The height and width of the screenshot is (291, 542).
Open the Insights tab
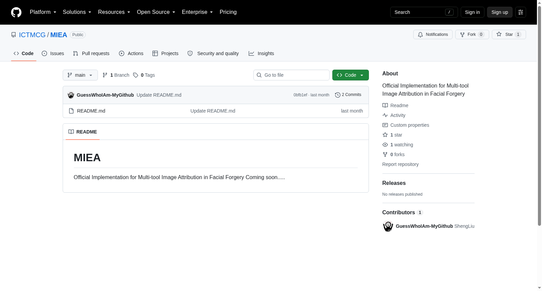point(261,53)
